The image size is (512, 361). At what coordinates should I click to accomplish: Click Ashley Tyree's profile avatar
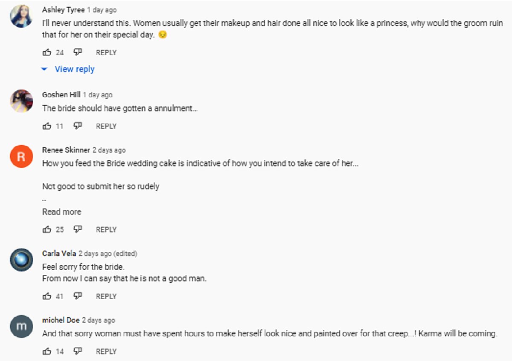(21, 17)
